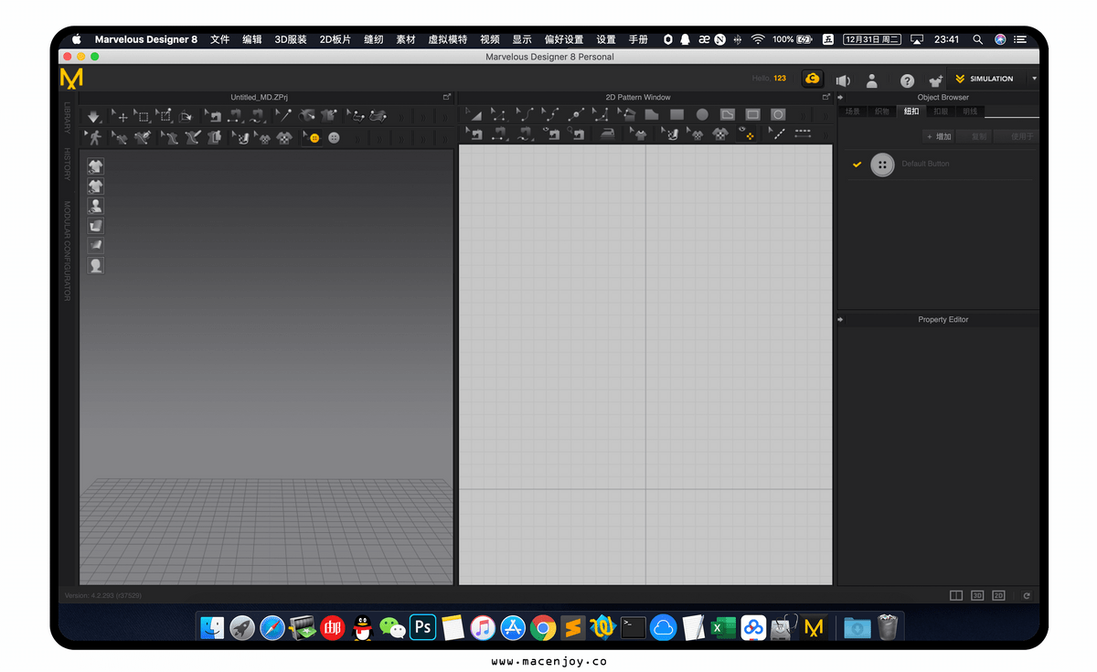Expand the HISTORY side panel
This screenshot has width=1097, height=672.
pyautogui.click(x=67, y=163)
